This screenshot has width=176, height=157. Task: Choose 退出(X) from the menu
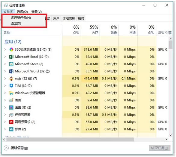16,24
